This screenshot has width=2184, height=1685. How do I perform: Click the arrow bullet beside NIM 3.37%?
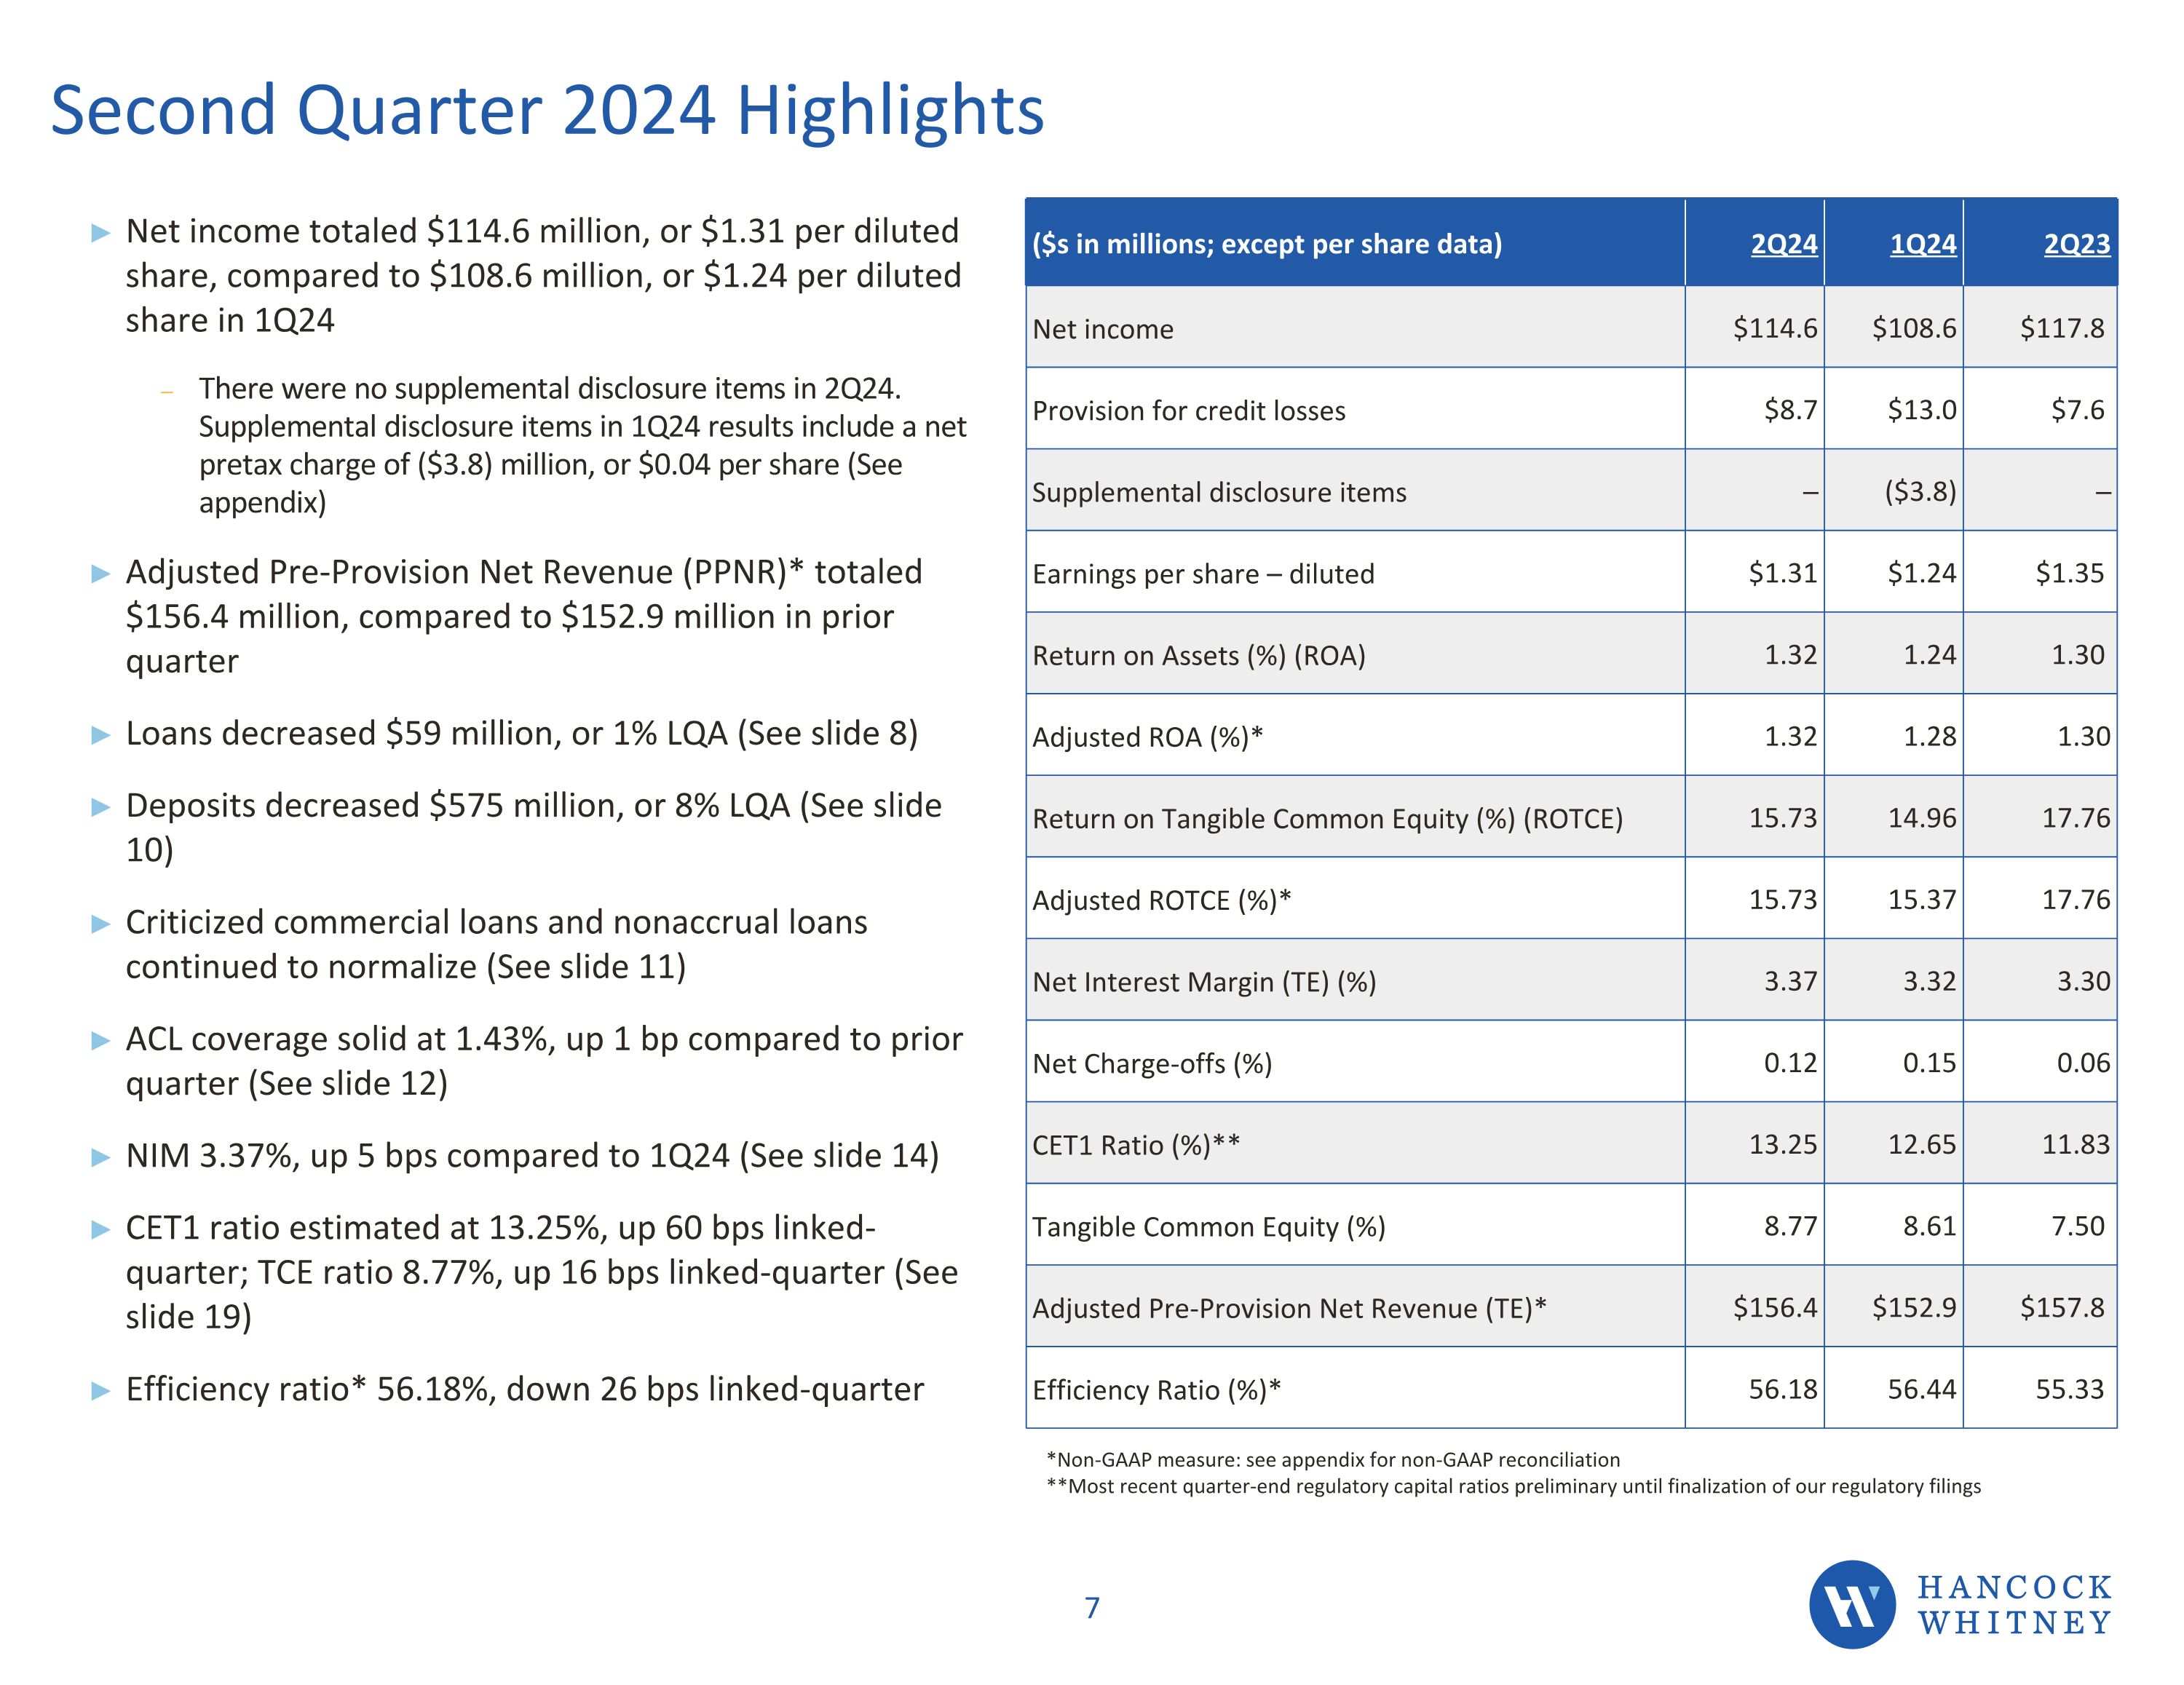click(x=100, y=1158)
